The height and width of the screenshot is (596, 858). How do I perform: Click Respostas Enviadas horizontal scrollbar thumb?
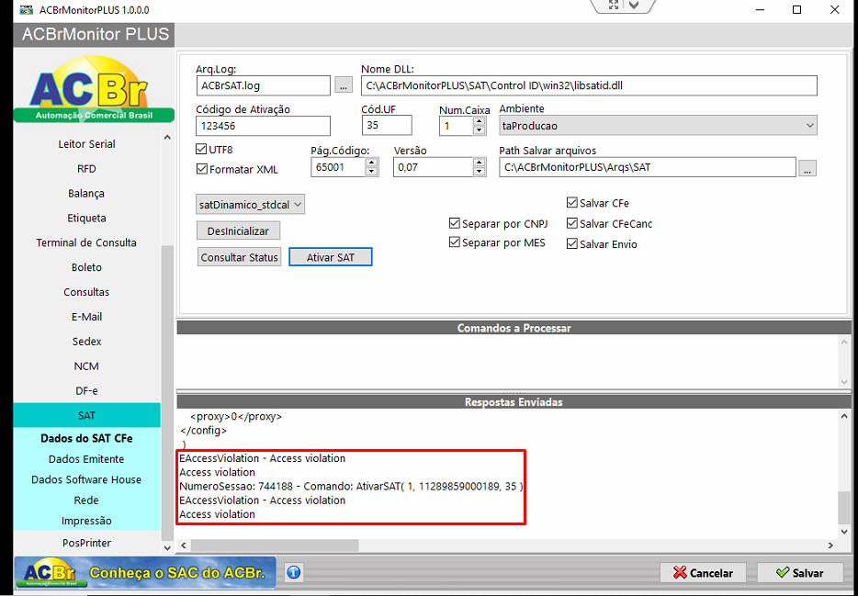coord(274,545)
